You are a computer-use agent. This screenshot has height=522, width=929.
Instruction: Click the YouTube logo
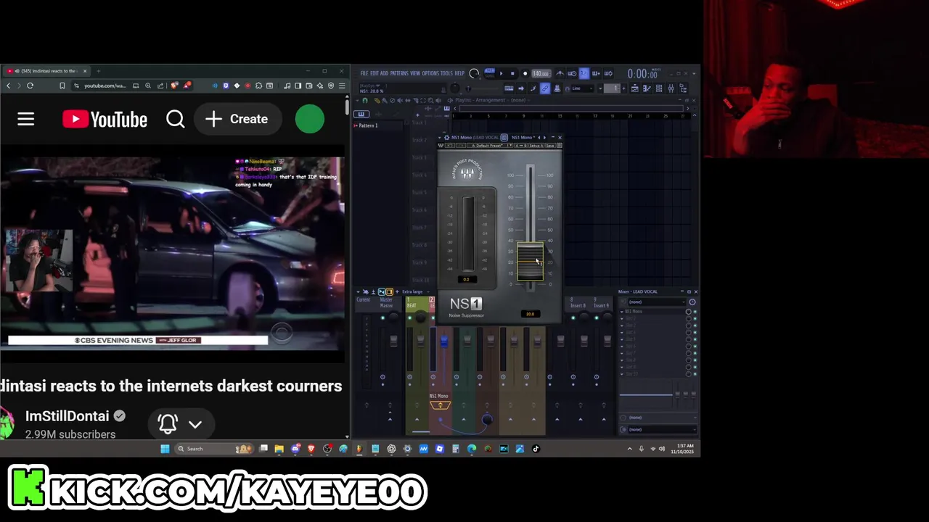pos(105,119)
